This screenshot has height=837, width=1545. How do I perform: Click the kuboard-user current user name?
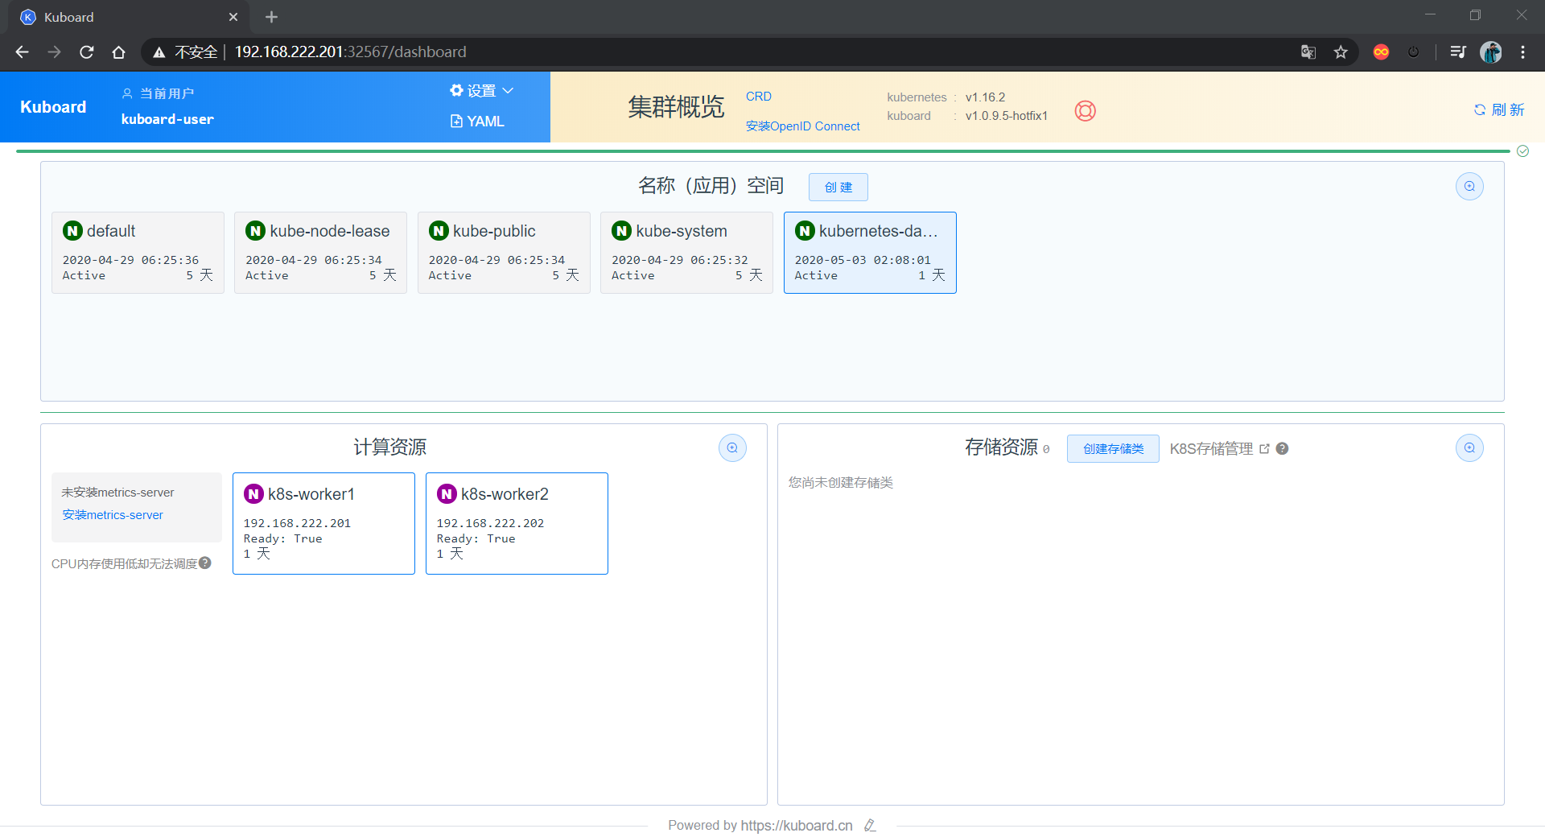click(167, 119)
